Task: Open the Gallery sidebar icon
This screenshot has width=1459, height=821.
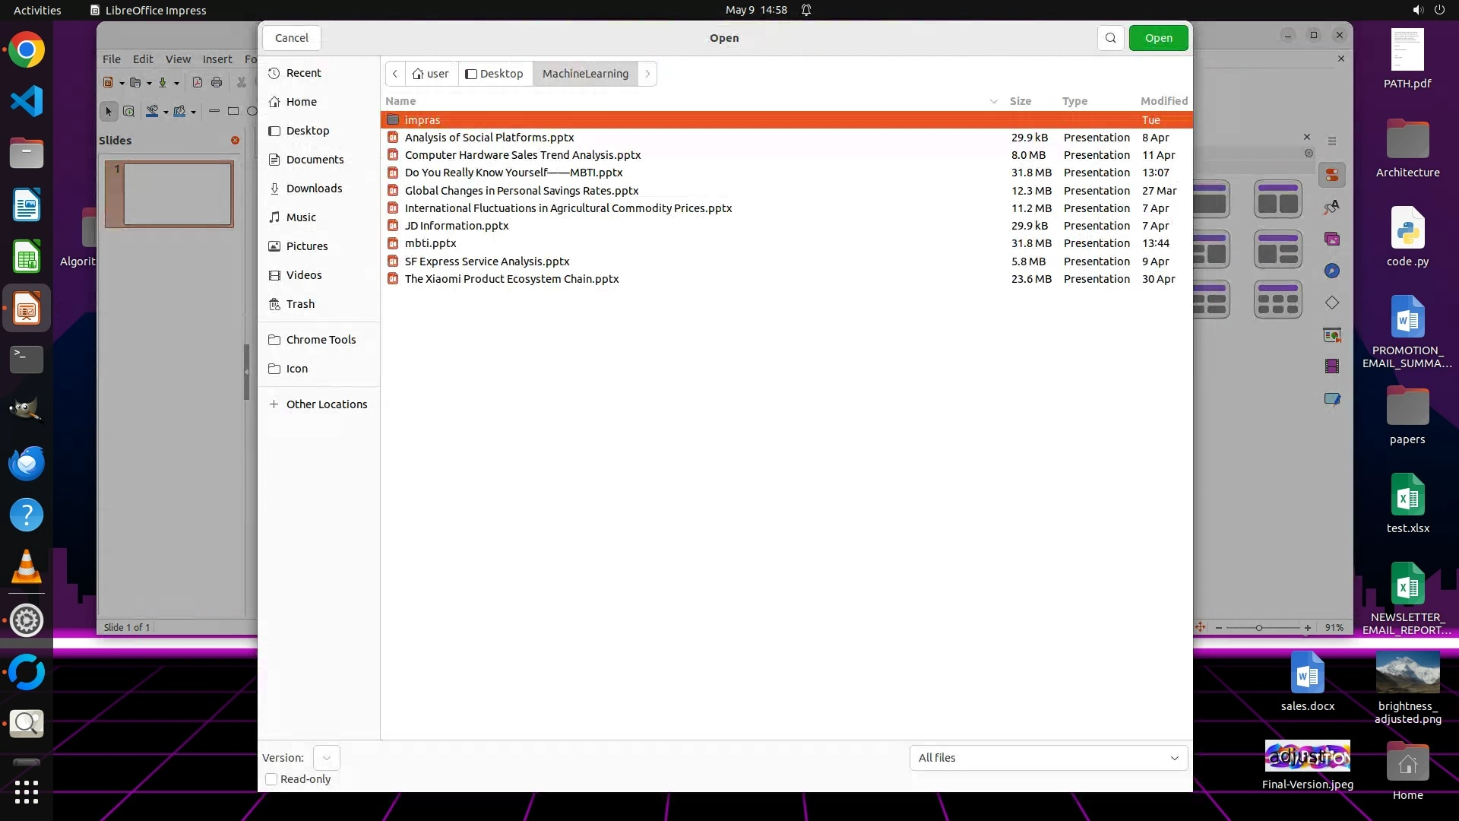Action: 1332,239
